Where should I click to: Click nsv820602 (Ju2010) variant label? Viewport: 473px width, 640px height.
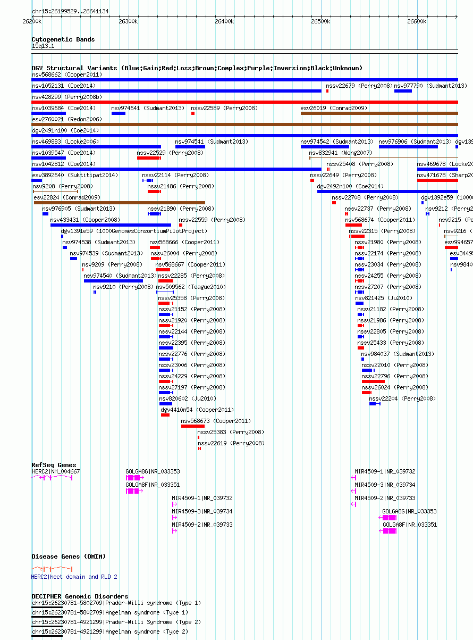tap(188, 398)
